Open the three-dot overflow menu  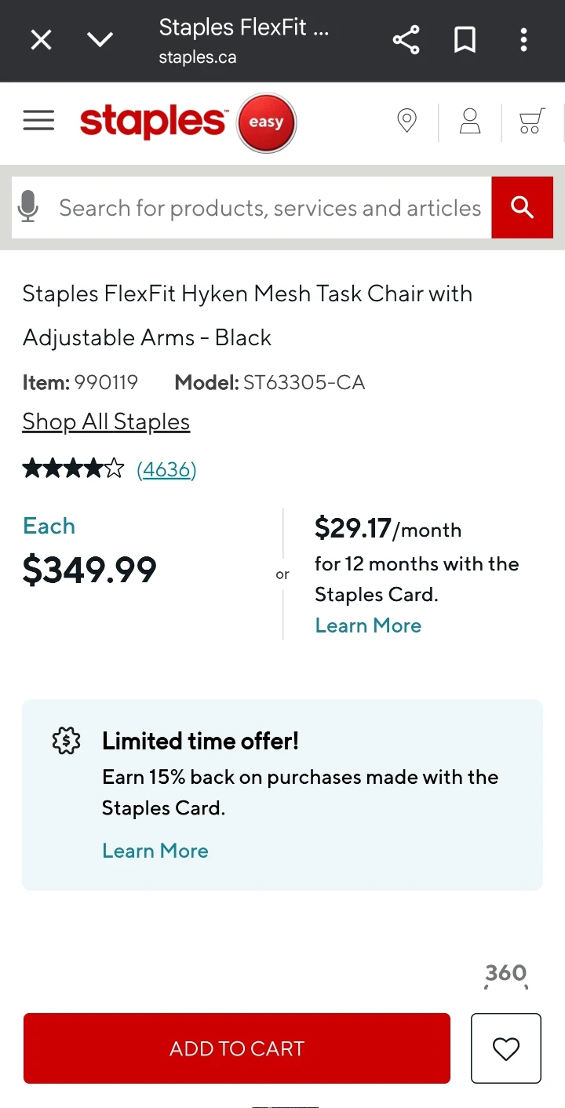[523, 40]
